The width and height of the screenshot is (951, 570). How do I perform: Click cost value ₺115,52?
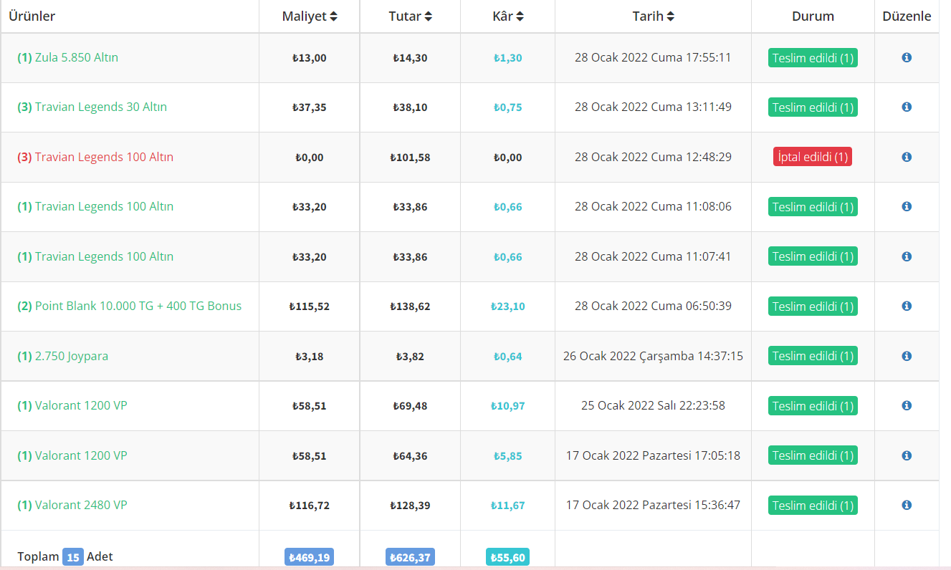tap(309, 306)
